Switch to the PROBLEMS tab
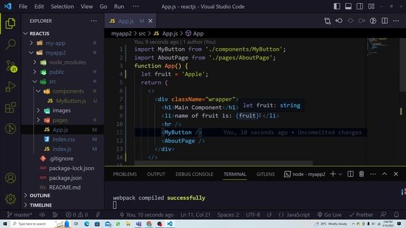 pos(124,174)
